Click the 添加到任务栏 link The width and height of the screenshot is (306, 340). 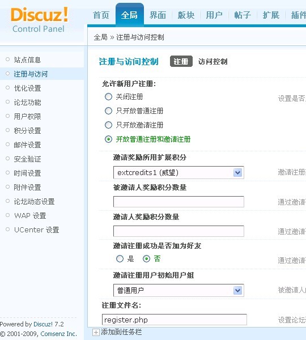coord(121,332)
